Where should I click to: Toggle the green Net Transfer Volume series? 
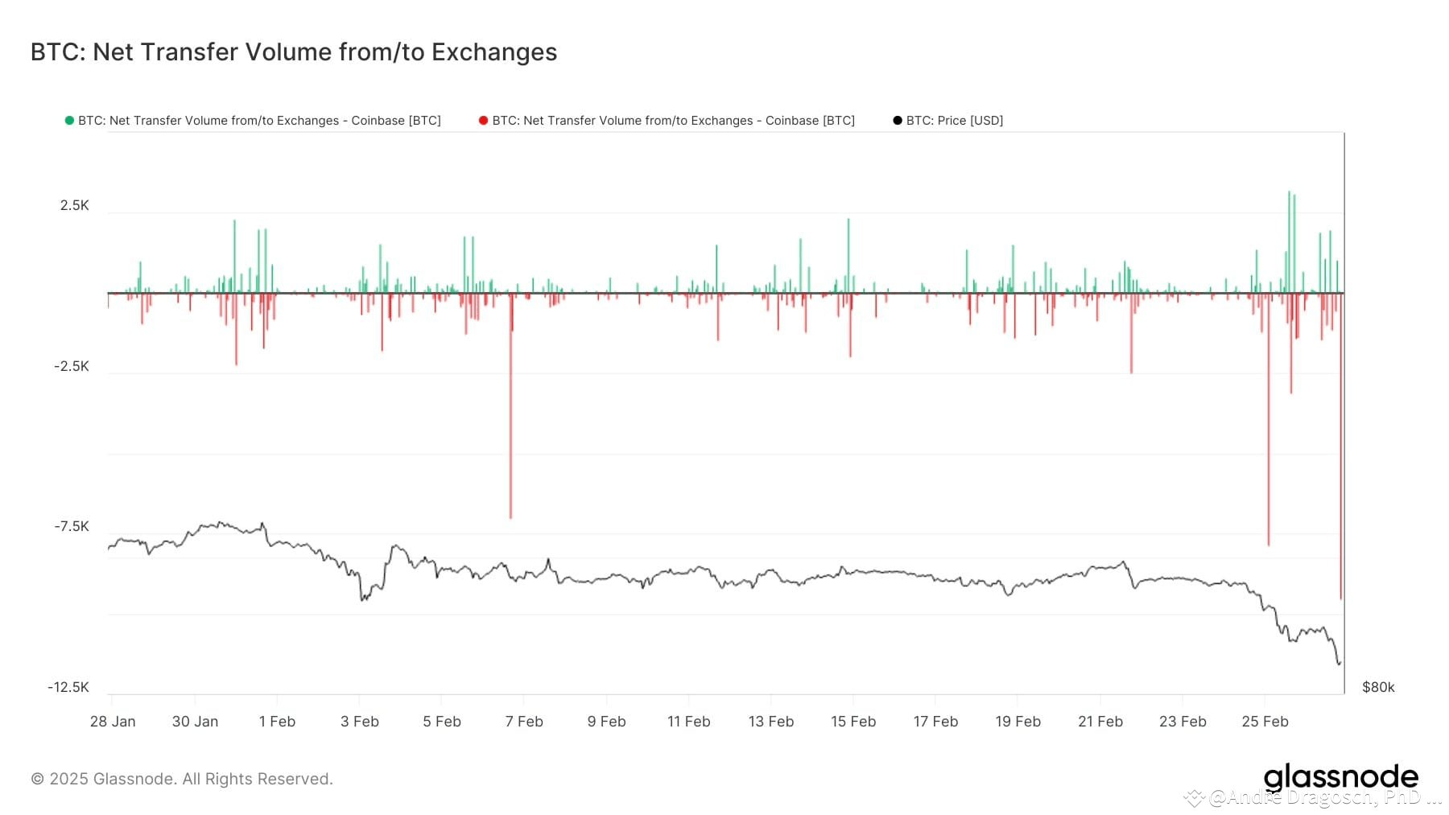click(x=258, y=120)
